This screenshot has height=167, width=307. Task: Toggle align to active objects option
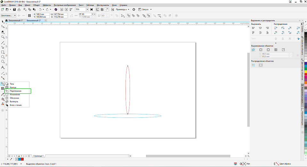pos(253,50)
